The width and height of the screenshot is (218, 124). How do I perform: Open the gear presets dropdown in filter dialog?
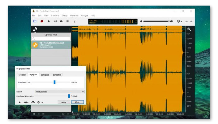40,102
